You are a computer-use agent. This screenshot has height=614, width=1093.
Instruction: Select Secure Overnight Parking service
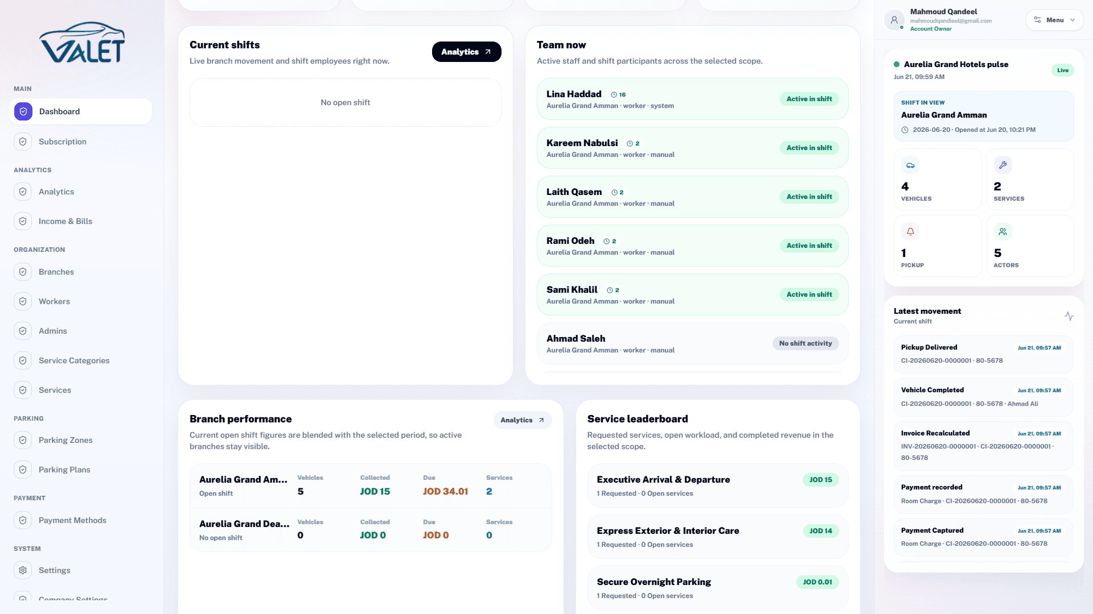pos(717,588)
